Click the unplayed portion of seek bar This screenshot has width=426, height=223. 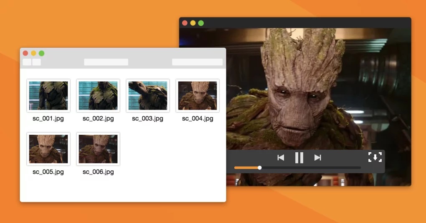311,168
